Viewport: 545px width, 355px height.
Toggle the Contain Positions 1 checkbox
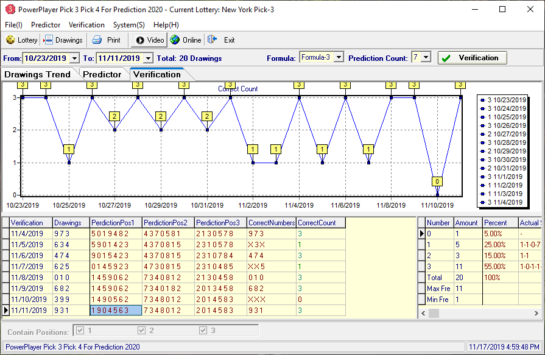[x=80, y=330]
